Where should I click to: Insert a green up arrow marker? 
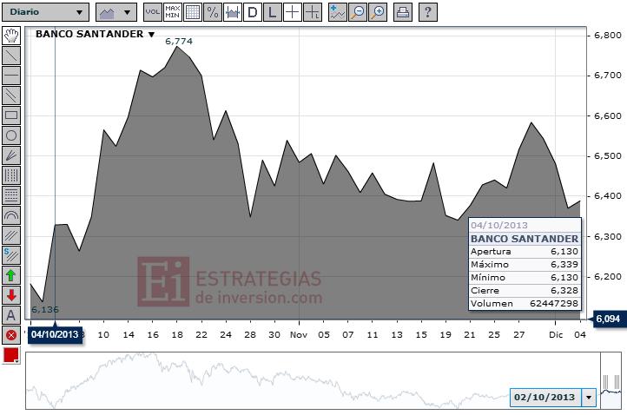tap(11, 275)
